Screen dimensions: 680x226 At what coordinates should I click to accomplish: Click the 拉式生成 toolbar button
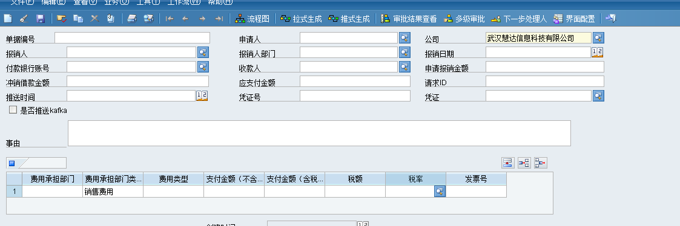tap(301, 19)
